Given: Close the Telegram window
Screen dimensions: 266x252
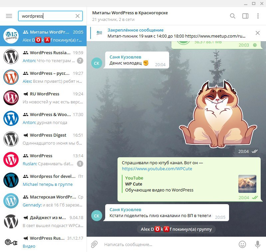Looking at the screenshot, I should tap(262, 4).
